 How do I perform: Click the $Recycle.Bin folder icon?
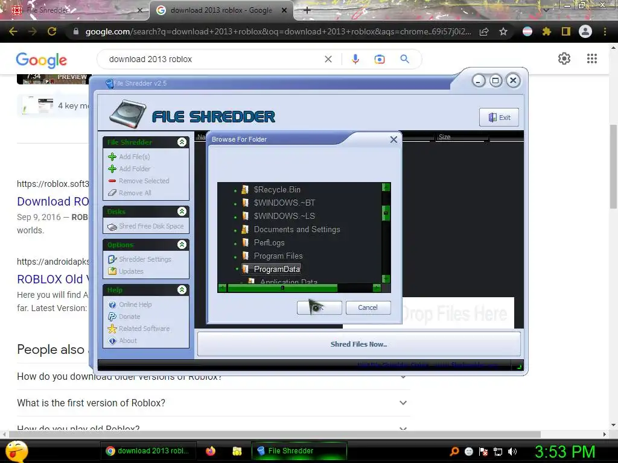click(x=245, y=190)
